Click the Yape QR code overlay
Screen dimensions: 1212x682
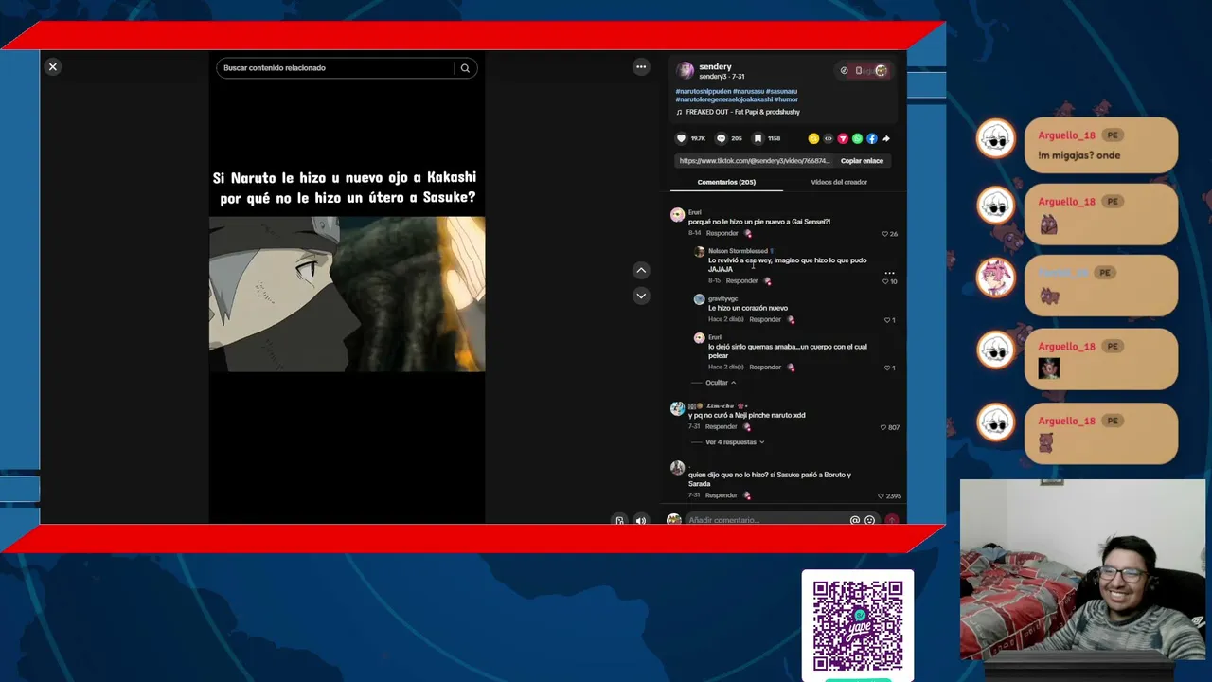pos(858,625)
